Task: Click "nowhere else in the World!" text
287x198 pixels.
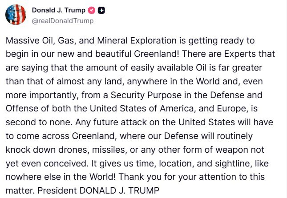Action: pyautogui.click(x=61, y=177)
